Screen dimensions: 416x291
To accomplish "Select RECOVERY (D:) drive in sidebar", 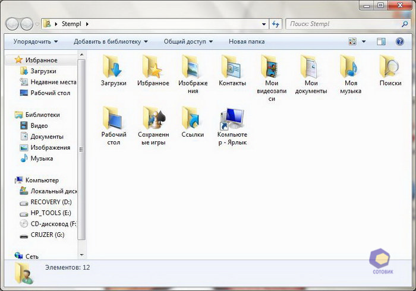I will [50, 202].
